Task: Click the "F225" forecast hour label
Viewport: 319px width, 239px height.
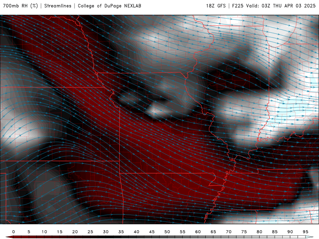Action: (x=238, y=6)
